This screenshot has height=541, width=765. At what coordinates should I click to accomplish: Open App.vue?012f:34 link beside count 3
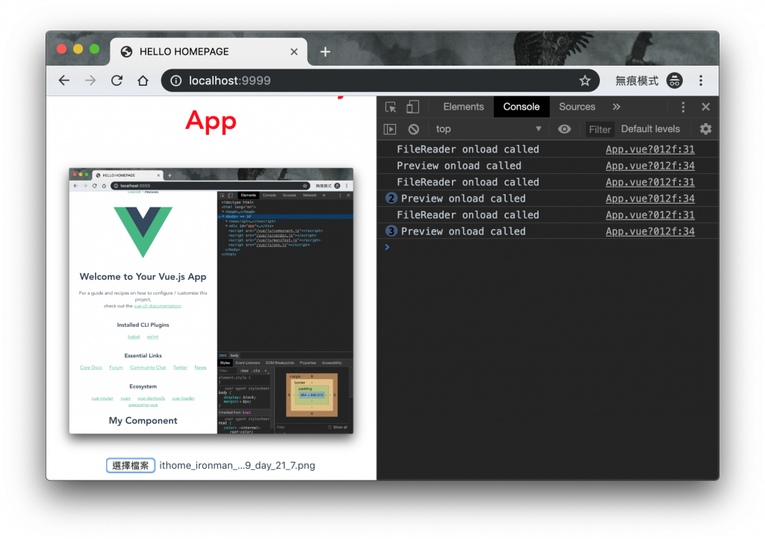click(x=650, y=231)
